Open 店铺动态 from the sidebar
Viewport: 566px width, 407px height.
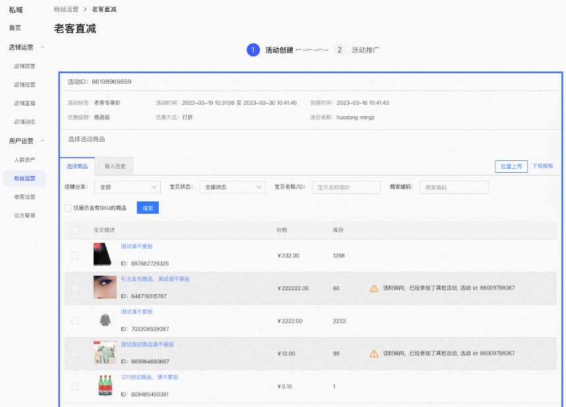pyautogui.click(x=24, y=121)
